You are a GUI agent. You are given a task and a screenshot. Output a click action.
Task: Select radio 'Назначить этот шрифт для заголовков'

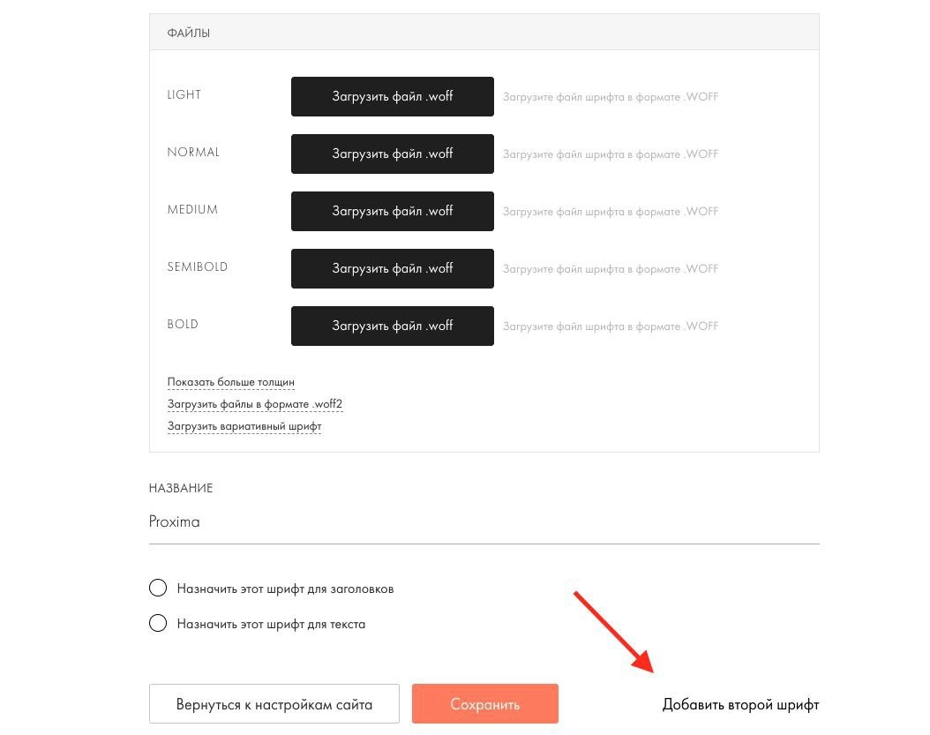158,588
